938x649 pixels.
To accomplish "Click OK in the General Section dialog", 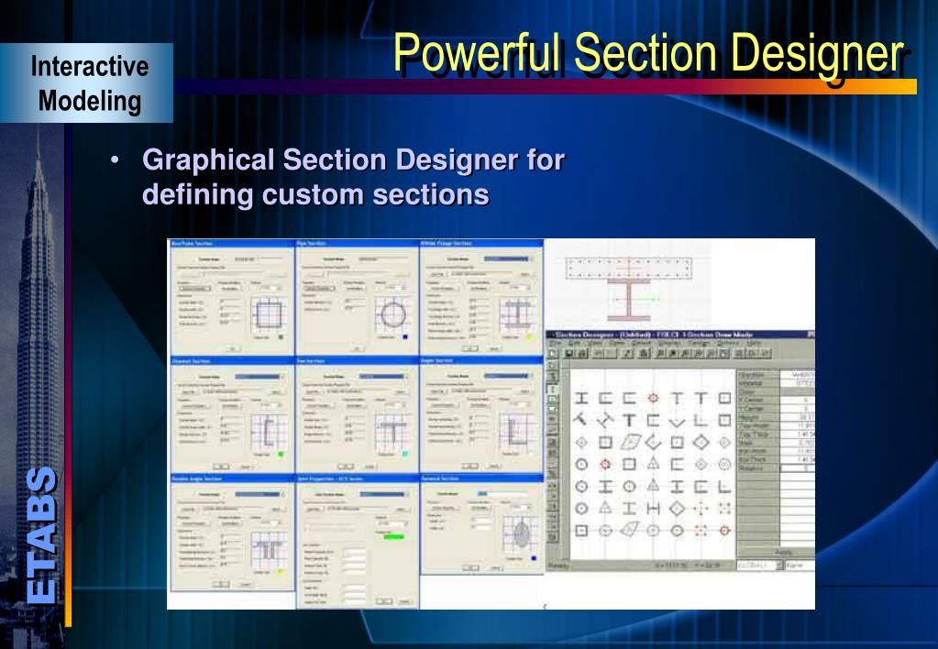I will click(470, 567).
